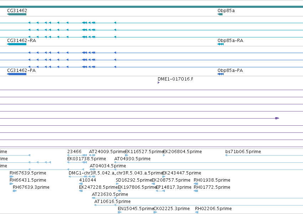303x214 pixels.
Task: Click the RH01772.5prime EST
Action: (196, 191)
